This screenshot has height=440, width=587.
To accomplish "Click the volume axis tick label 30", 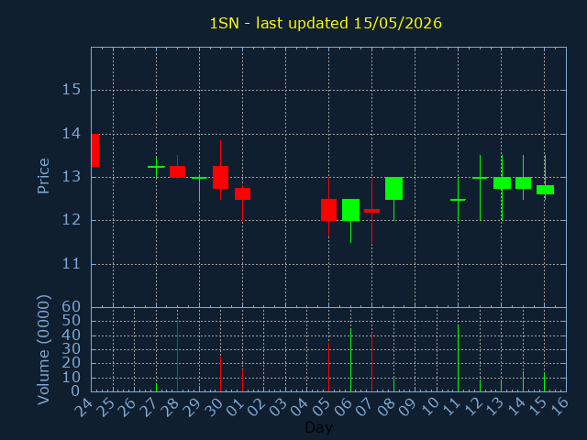I will coord(72,349).
